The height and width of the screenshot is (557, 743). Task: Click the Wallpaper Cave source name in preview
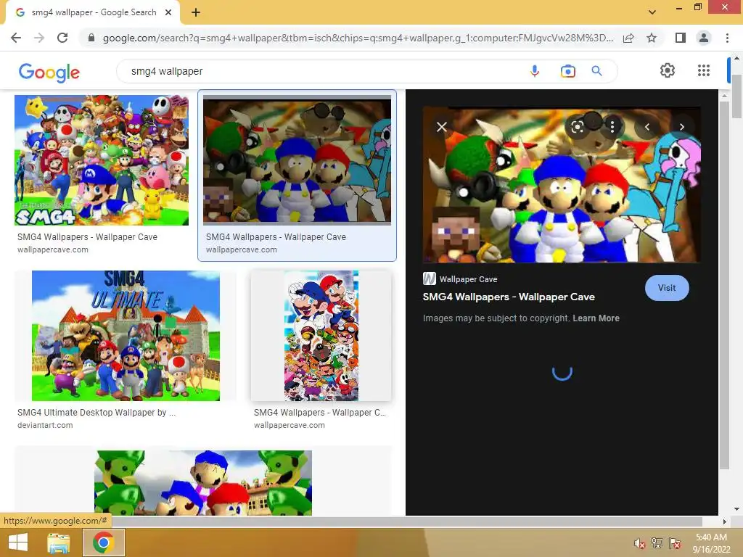click(x=468, y=279)
